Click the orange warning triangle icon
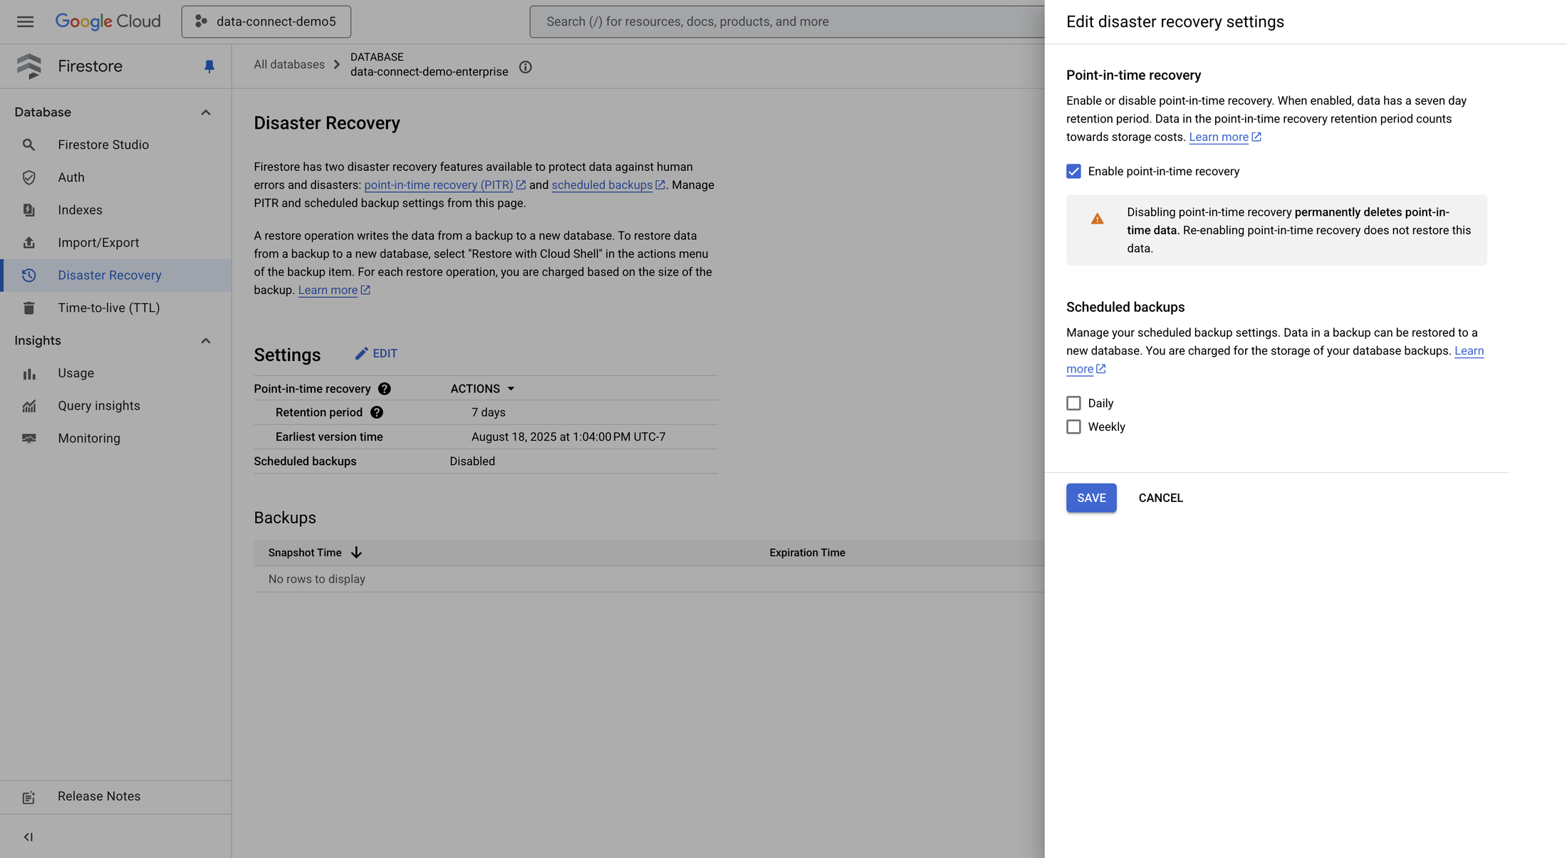The height and width of the screenshot is (858, 1567). 1097,219
